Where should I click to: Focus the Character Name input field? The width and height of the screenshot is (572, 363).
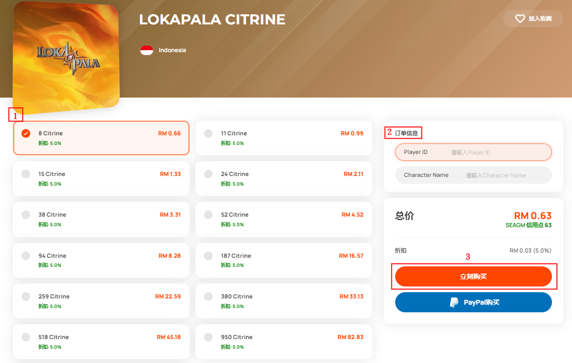(x=473, y=175)
